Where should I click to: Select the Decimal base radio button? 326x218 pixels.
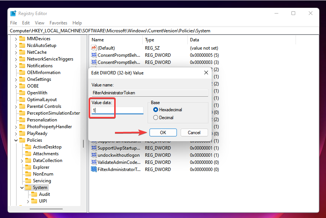[x=155, y=118]
